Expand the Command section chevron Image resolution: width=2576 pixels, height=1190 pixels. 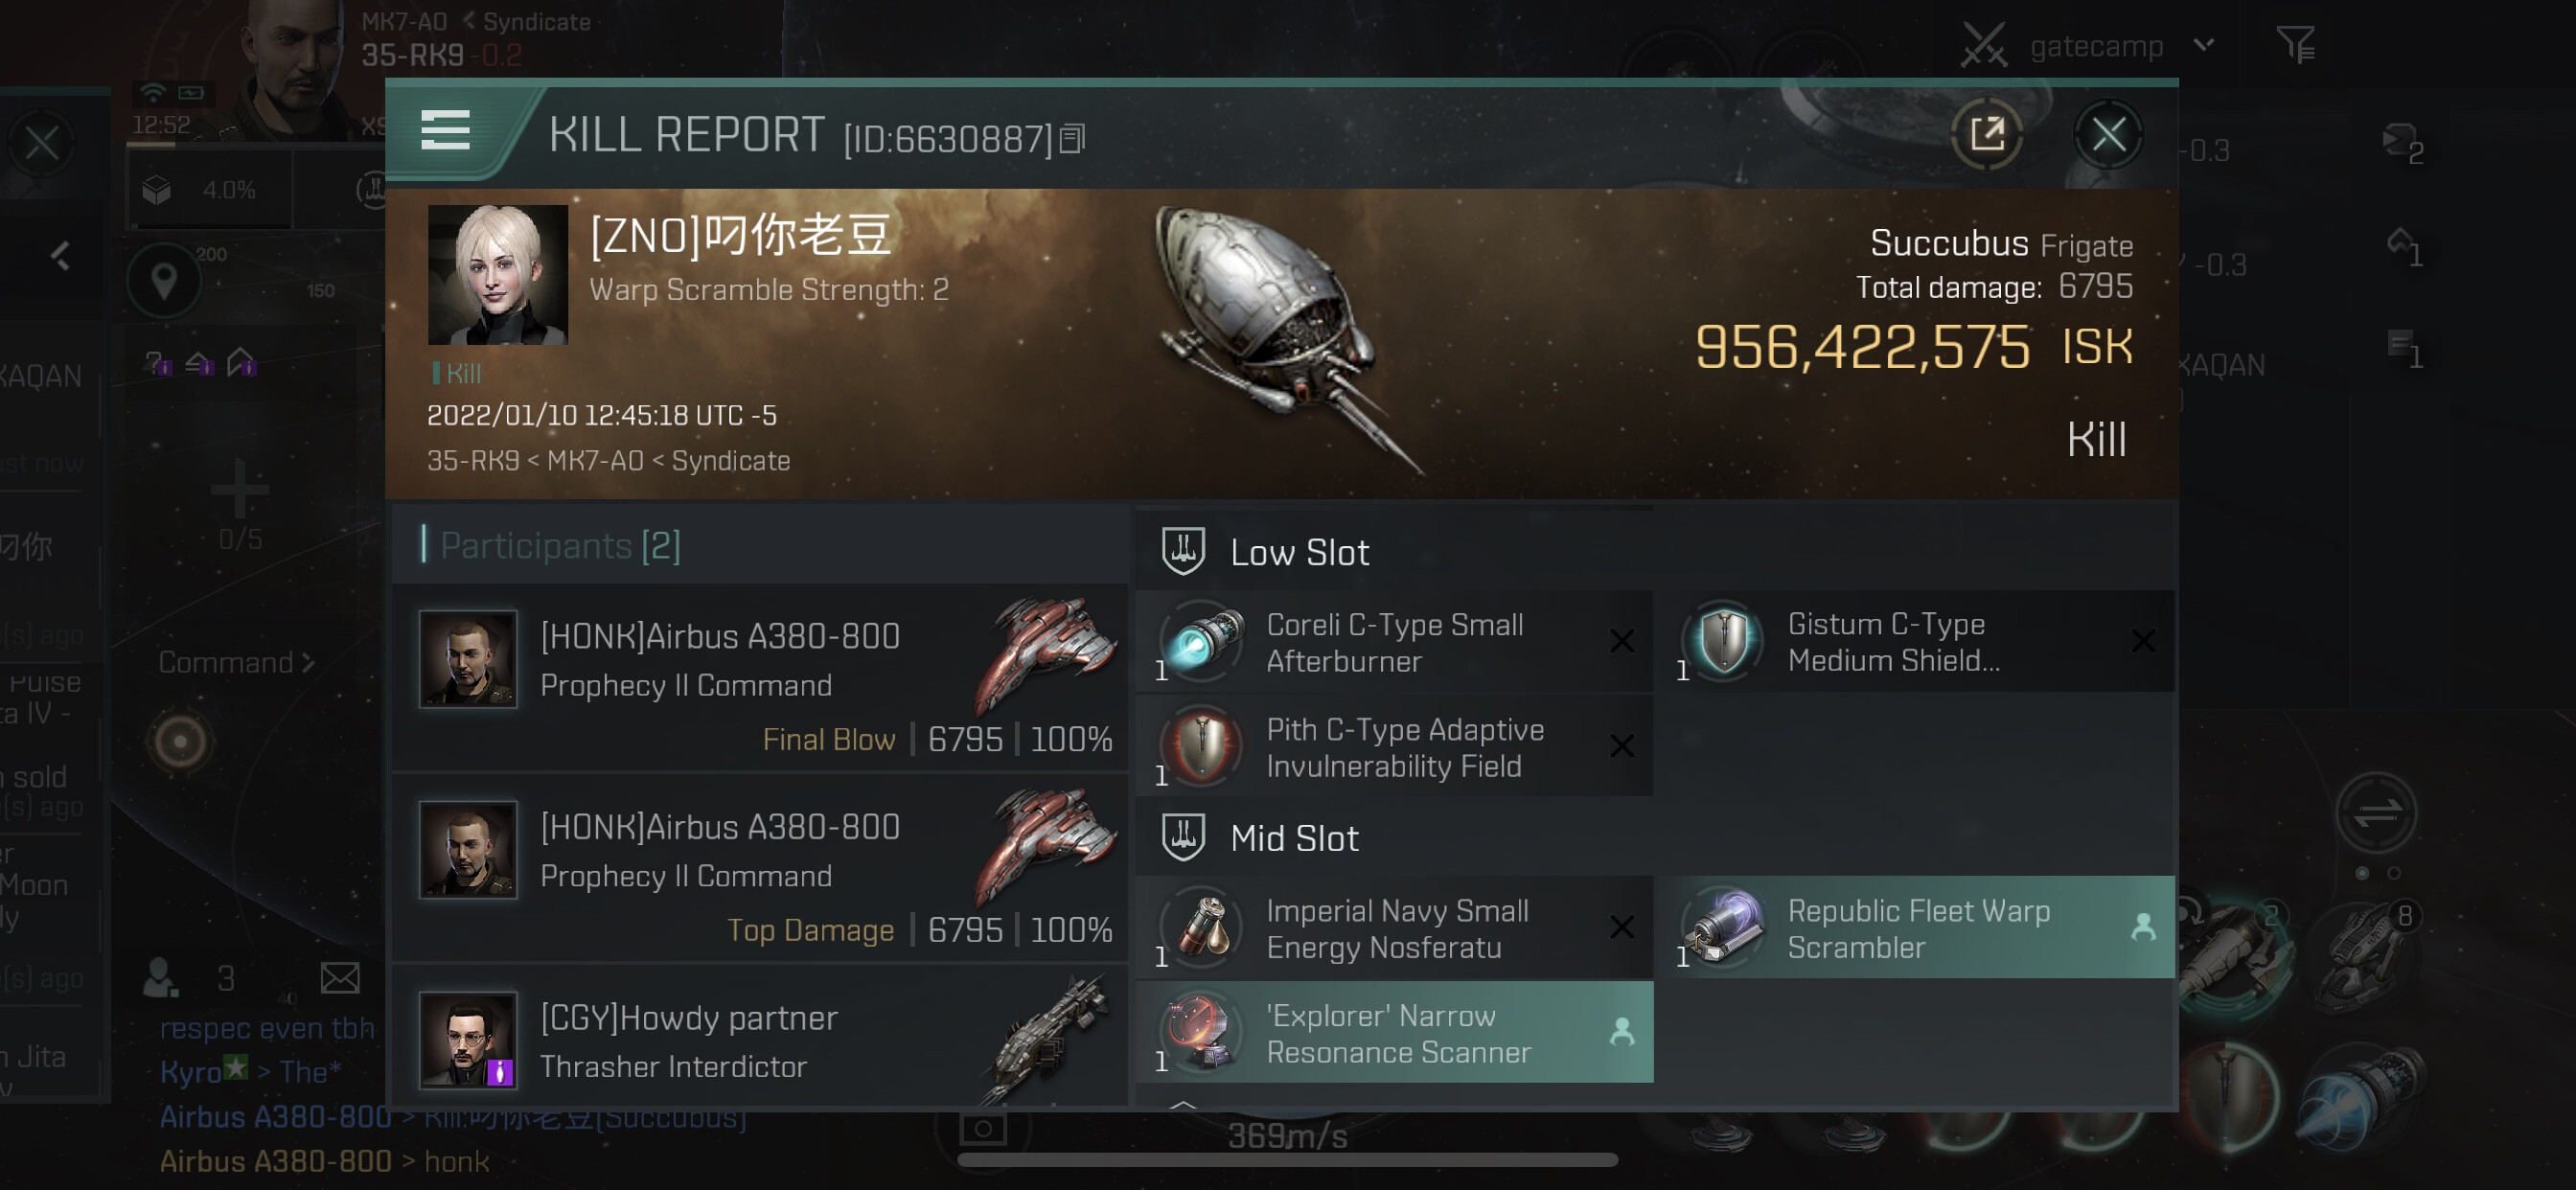coord(307,662)
